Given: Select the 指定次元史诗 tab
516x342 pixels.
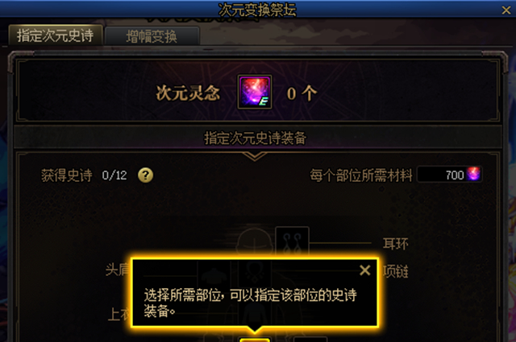Looking at the screenshot, I should tap(56, 35).
